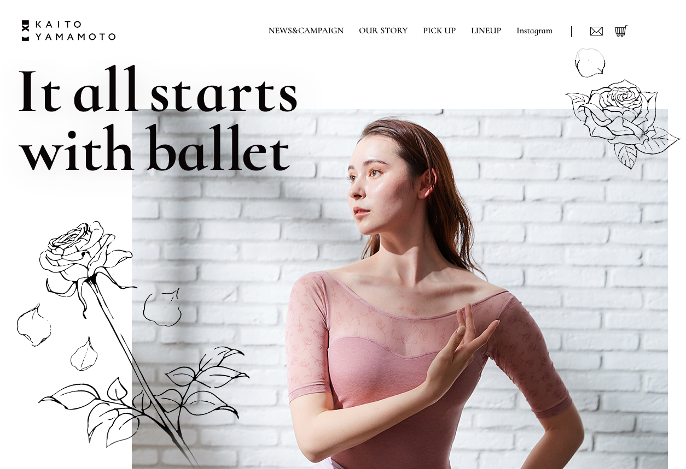Image resolution: width=686 pixels, height=469 pixels.
Task: Click the KAITO YAMAMOTO logo text
Action: tap(75, 31)
